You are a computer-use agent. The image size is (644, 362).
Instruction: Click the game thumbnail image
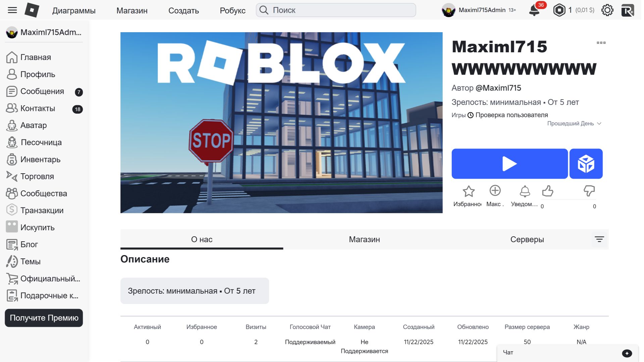[282, 123]
